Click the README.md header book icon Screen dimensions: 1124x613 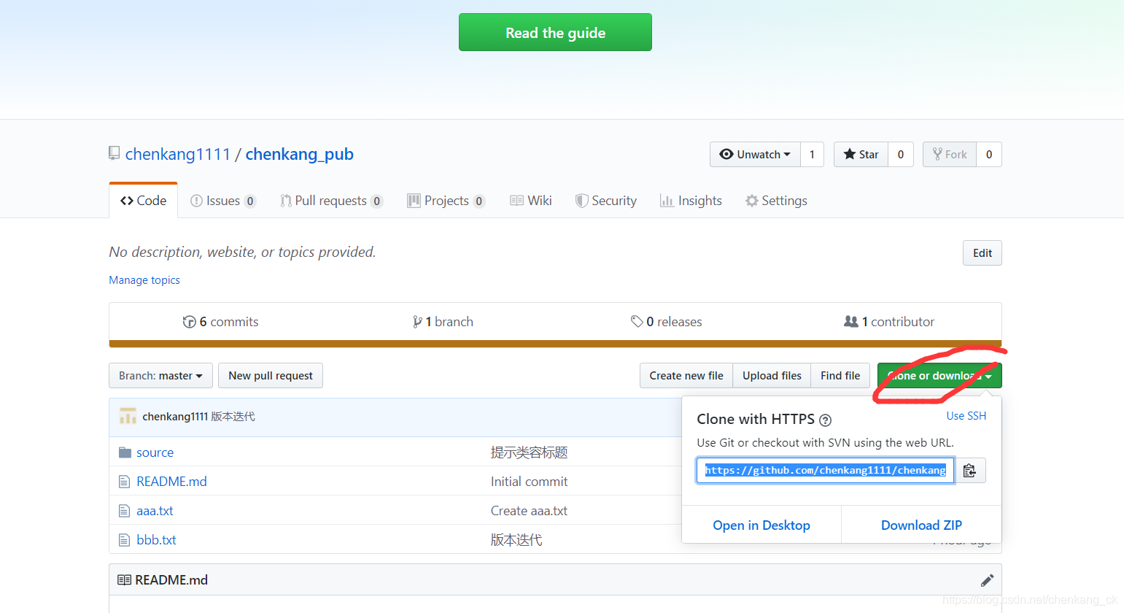pos(124,580)
